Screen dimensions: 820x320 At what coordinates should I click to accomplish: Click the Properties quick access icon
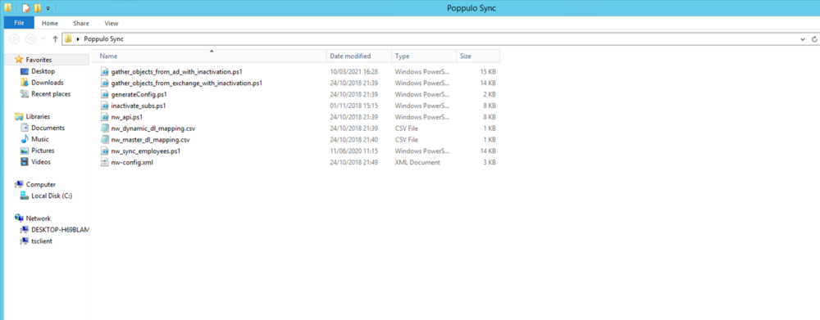(x=25, y=8)
